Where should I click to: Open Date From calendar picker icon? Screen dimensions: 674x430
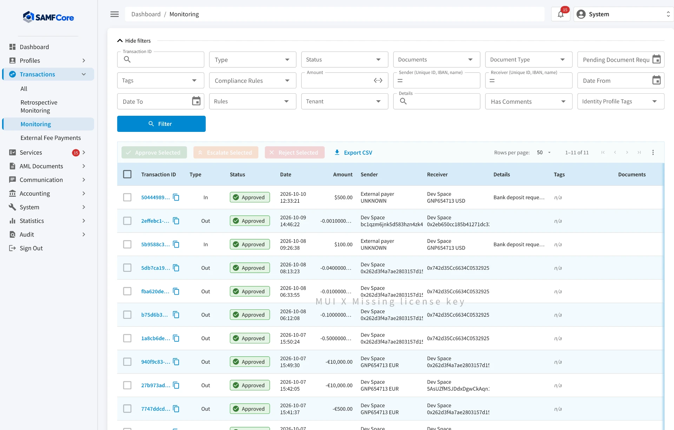pyautogui.click(x=656, y=80)
